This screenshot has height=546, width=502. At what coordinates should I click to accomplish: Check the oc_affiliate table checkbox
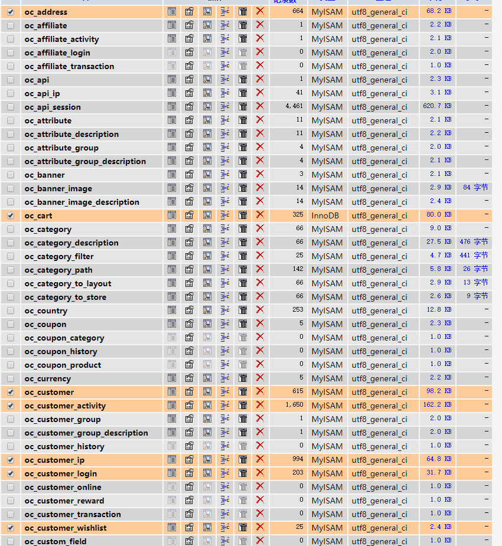(11, 25)
